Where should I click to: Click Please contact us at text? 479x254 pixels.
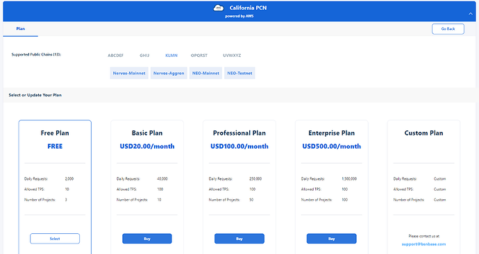[x=423, y=236]
